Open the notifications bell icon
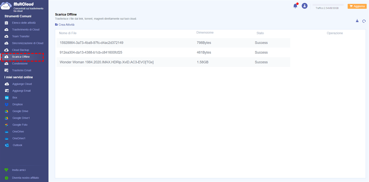This screenshot has height=182, width=369. pyautogui.click(x=296, y=6)
